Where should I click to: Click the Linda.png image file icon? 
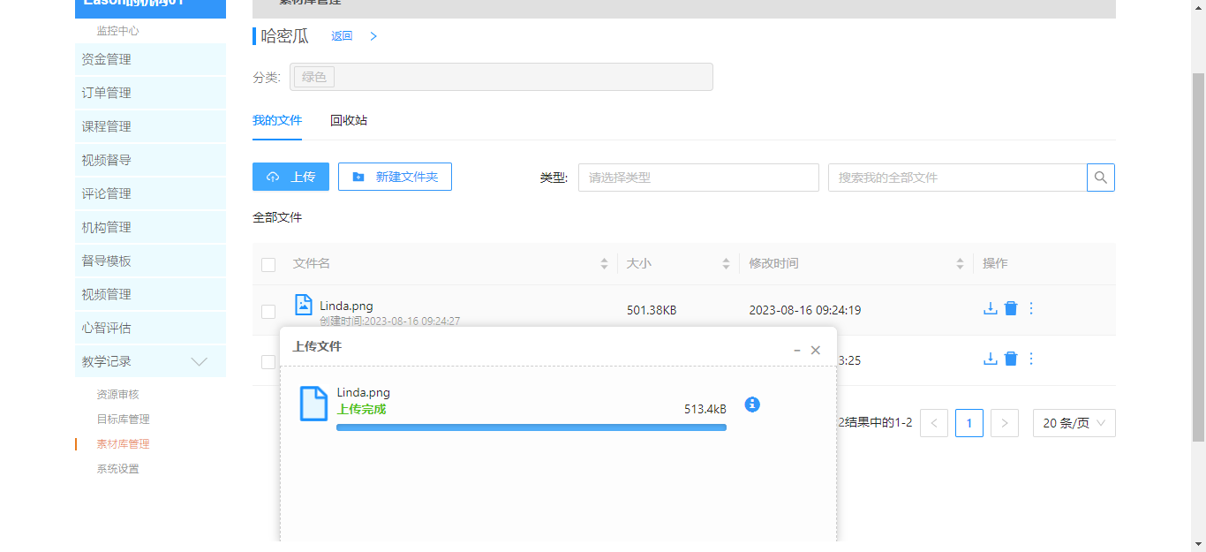coord(303,305)
